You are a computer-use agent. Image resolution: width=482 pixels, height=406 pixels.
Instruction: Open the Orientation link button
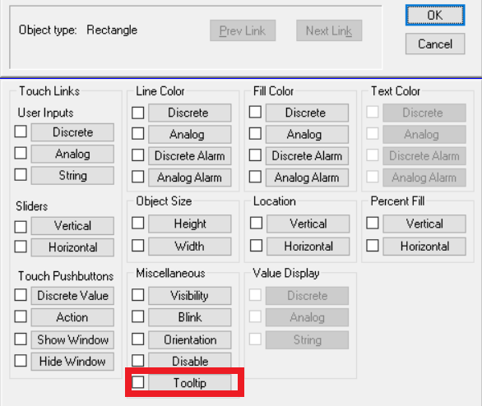190,339
